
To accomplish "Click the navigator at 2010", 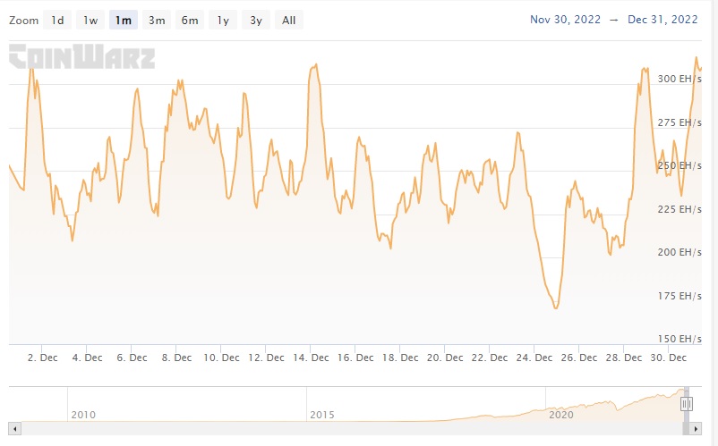I will point(83,415).
